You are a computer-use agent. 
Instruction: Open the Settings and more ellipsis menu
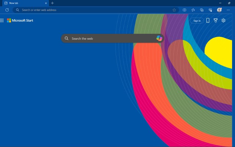(x=228, y=10)
